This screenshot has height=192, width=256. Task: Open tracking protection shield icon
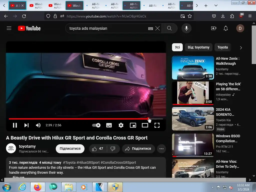[48, 16]
